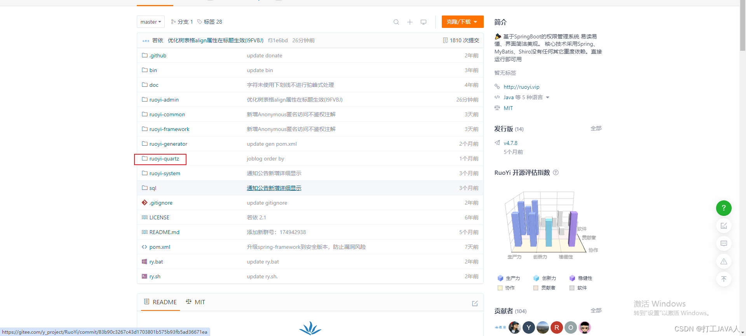This screenshot has width=746, height=336.
Task: Toggle 协作 legend item in chart
Action: [506, 288]
